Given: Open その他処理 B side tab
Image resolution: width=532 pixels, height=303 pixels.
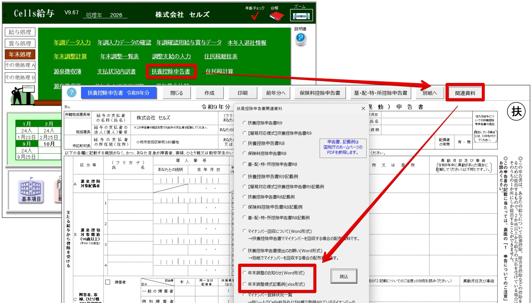Looking at the screenshot, I should (x=20, y=77).
